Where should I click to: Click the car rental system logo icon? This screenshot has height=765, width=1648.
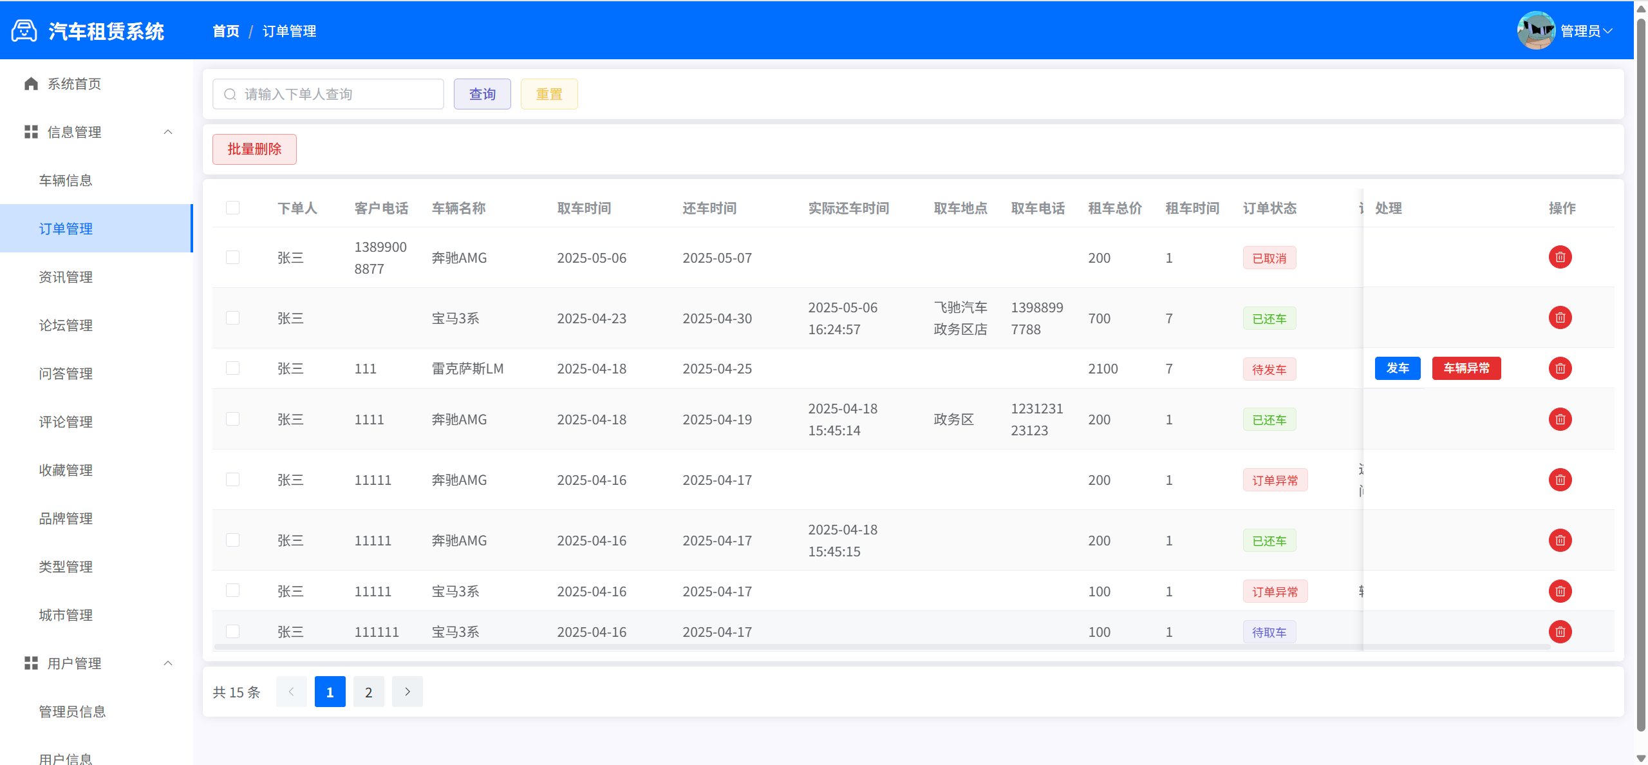(24, 31)
